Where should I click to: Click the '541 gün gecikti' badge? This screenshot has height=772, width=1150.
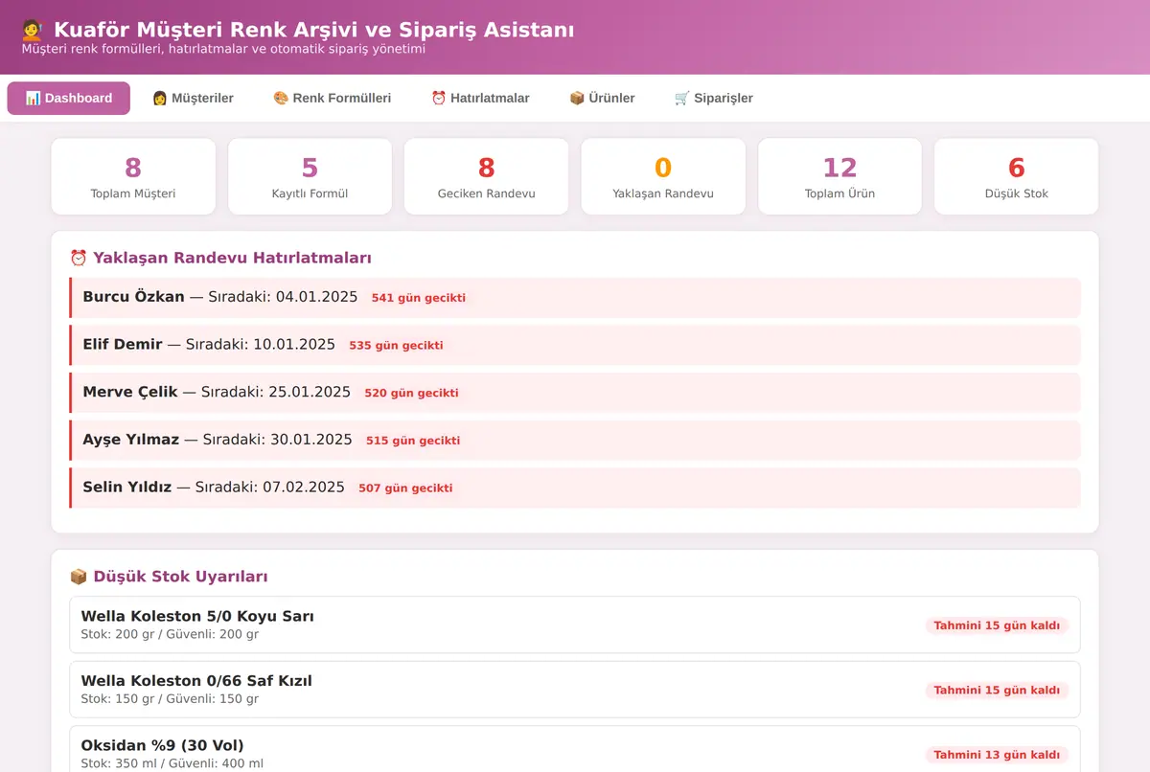point(419,298)
